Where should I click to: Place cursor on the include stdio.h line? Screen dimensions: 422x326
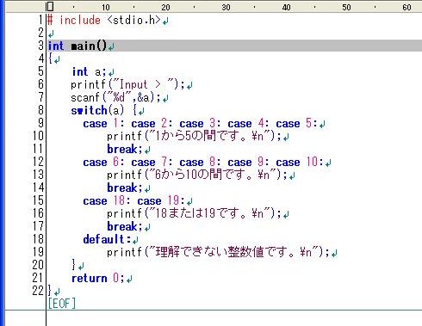(x=104, y=20)
